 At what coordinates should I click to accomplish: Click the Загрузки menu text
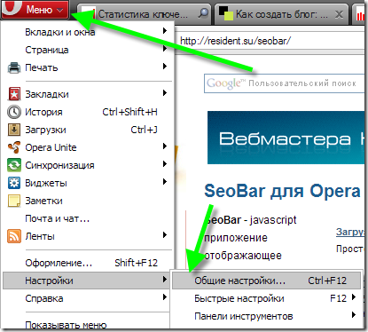click(45, 130)
